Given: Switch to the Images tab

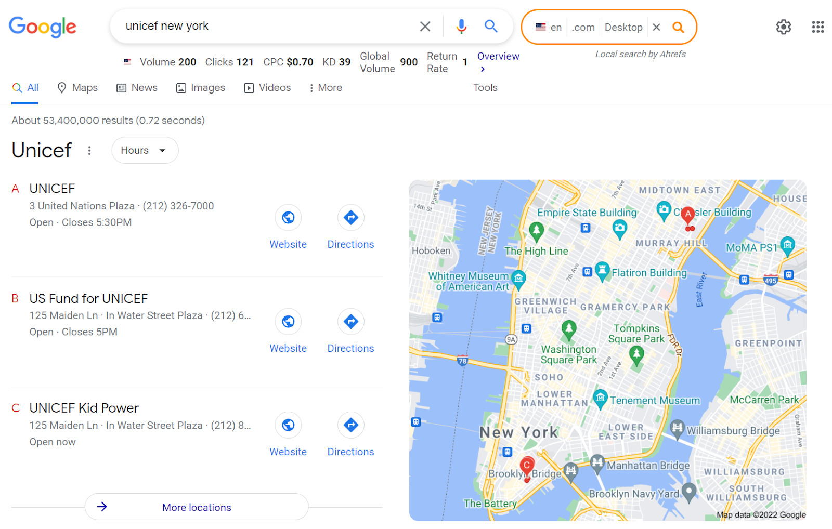Looking at the screenshot, I should click(x=201, y=88).
